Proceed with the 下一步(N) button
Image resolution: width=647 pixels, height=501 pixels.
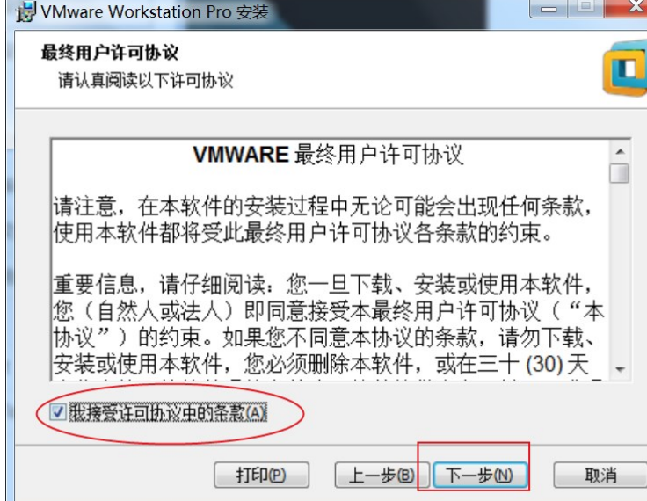tap(479, 475)
